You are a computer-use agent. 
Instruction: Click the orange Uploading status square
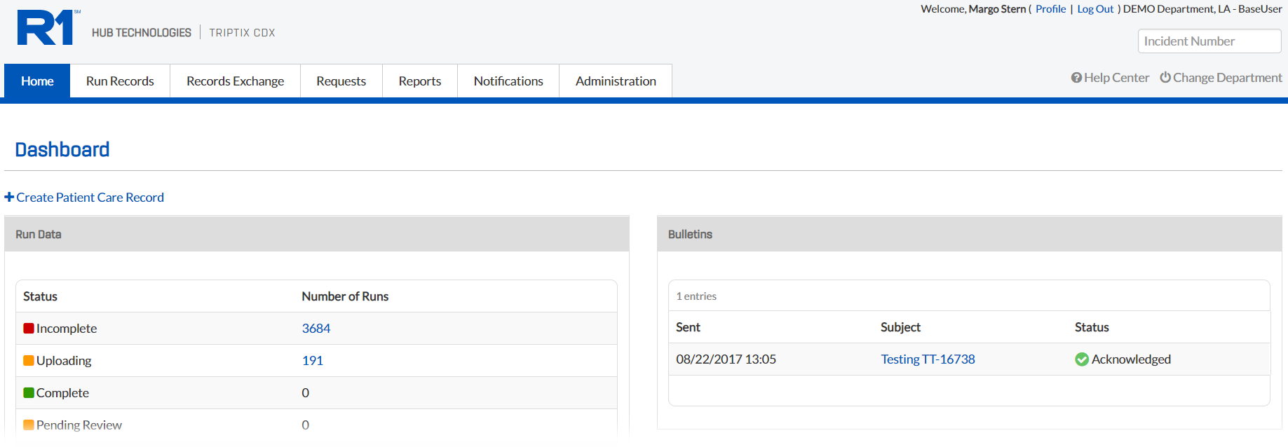(29, 361)
